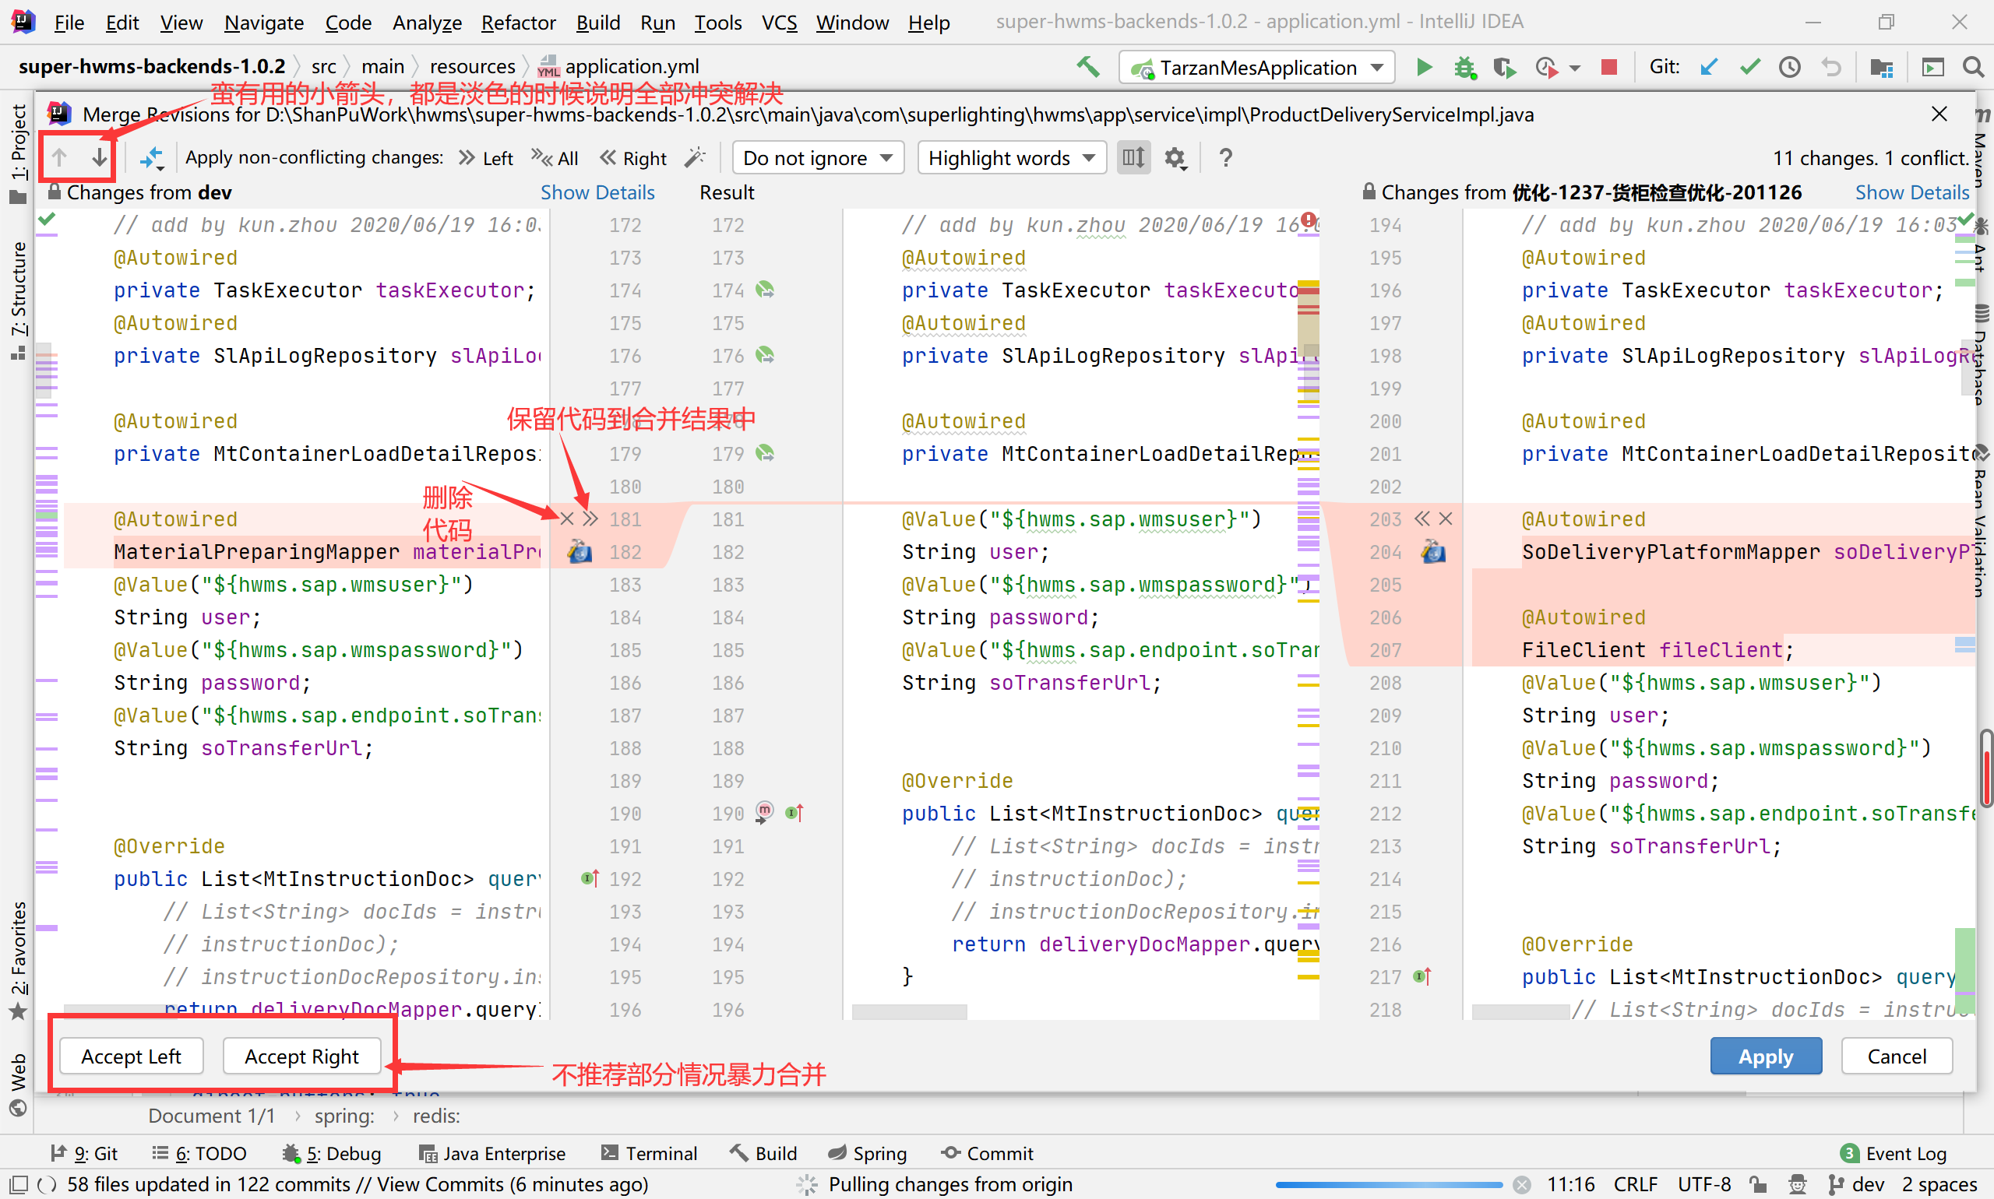Click the blue Apply button
1994x1199 pixels.
pos(1765,1056)
